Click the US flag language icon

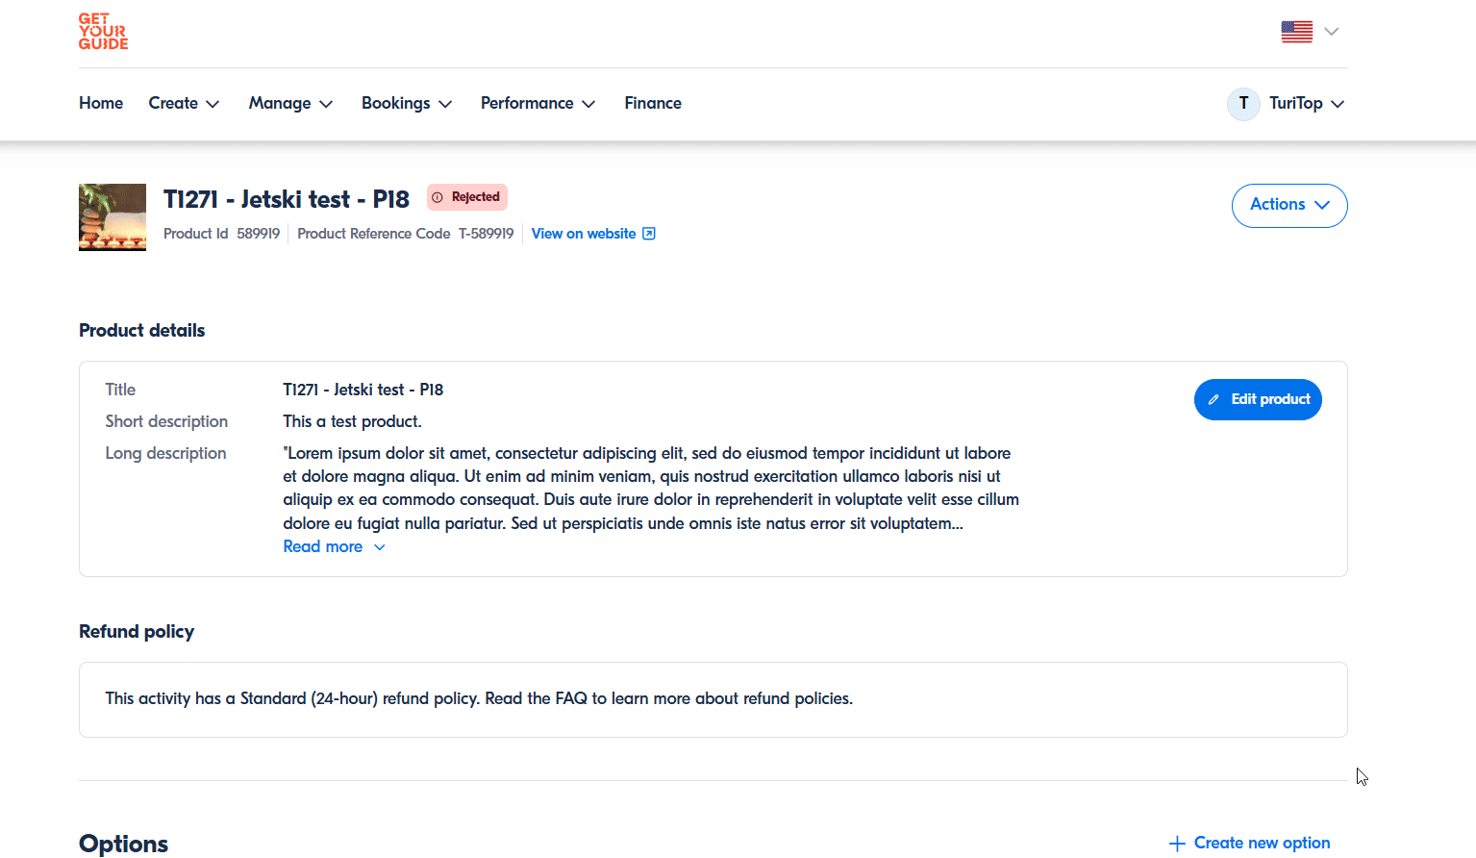pos(1296,32)
